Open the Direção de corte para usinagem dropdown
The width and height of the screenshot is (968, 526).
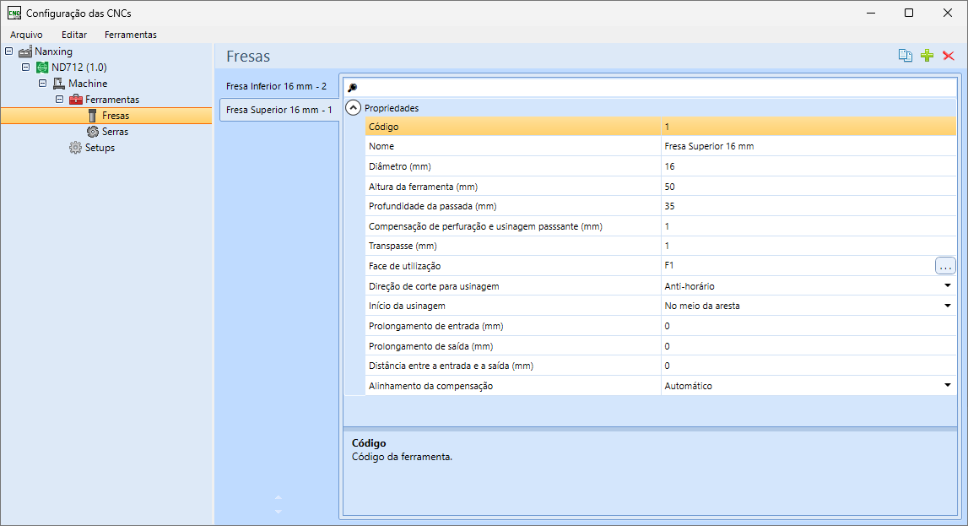pos(948,286)
